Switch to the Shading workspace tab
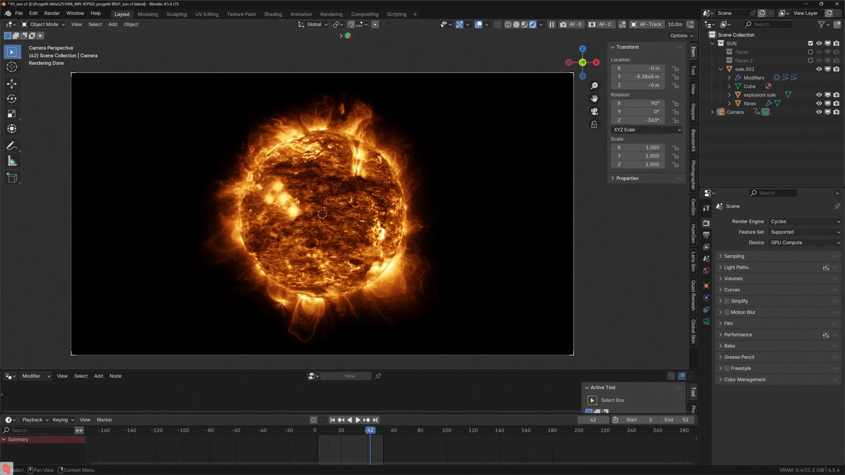This screenshot has width=845, height=475. click(272, 14)
